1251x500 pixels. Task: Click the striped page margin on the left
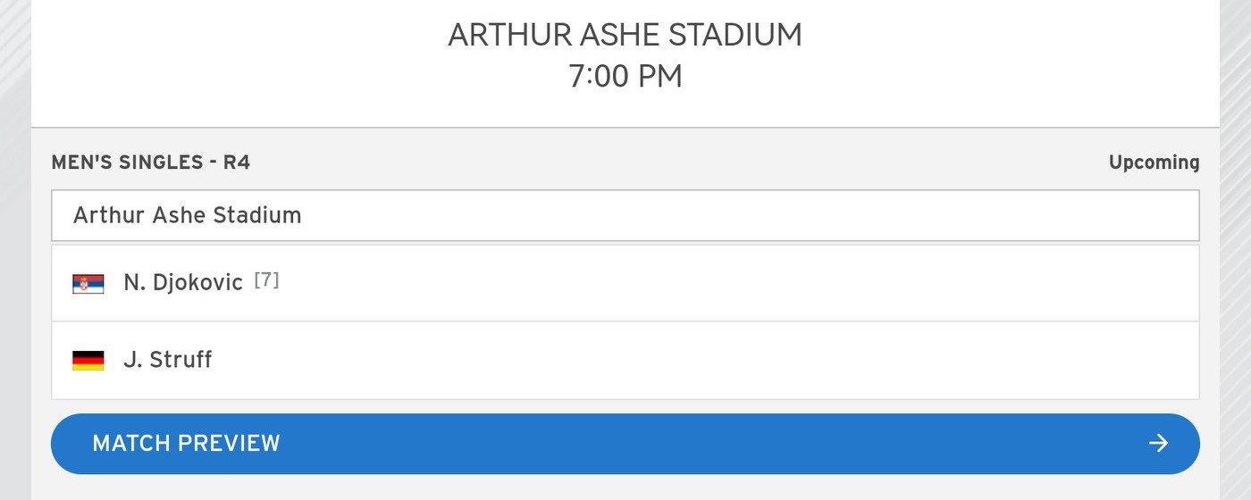[15, 250]
